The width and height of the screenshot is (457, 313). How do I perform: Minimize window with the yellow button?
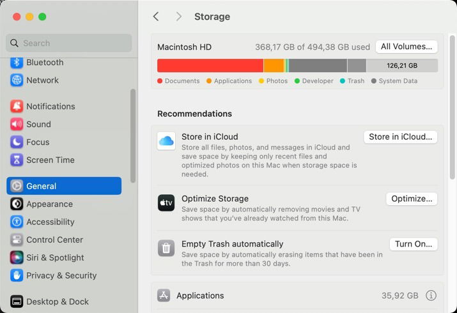[x=29, y=17]
